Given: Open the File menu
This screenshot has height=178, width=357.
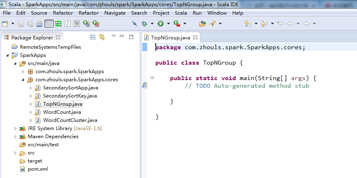Looking at the screenshot, I should pyautogui.click(x=7, y=13).
